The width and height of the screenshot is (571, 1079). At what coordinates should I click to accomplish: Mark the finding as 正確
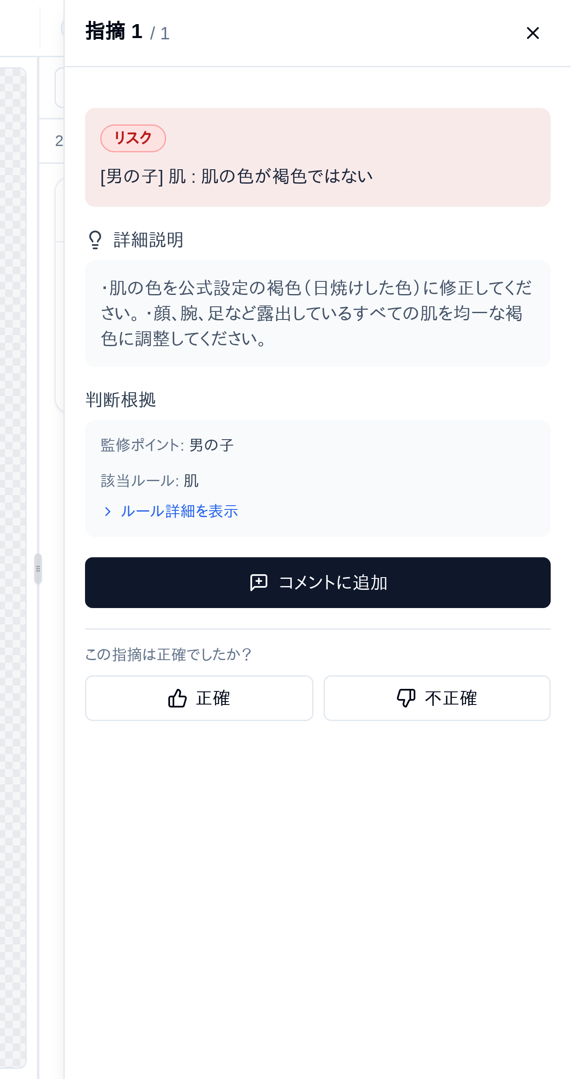(x=199, y=698)
